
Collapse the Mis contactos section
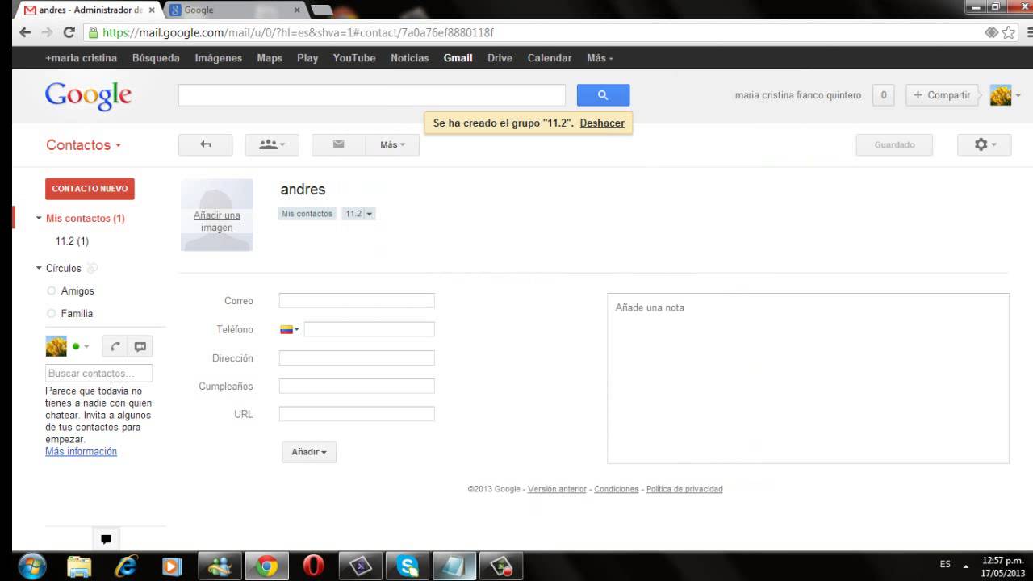click(x=39, y=219)
